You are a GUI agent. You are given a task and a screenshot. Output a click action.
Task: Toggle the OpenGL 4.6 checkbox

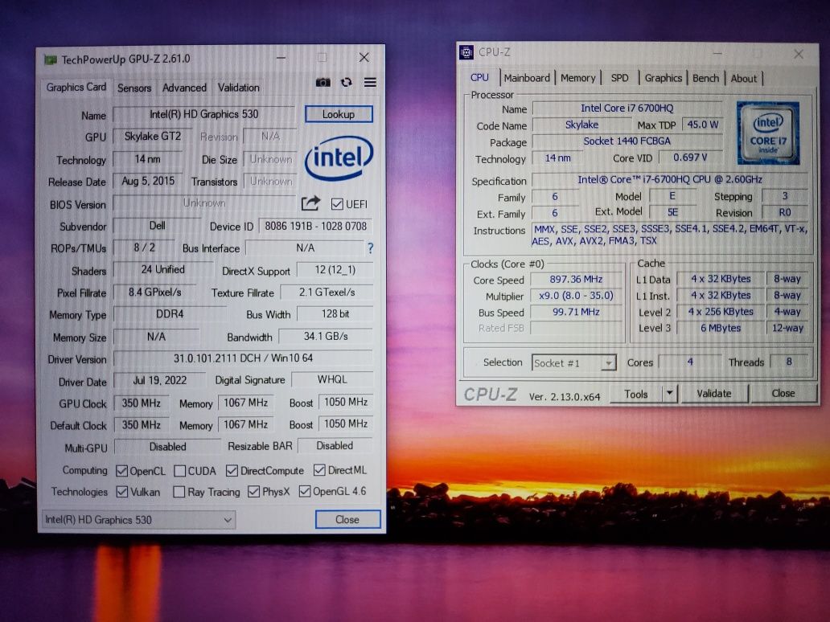[304, 491]
